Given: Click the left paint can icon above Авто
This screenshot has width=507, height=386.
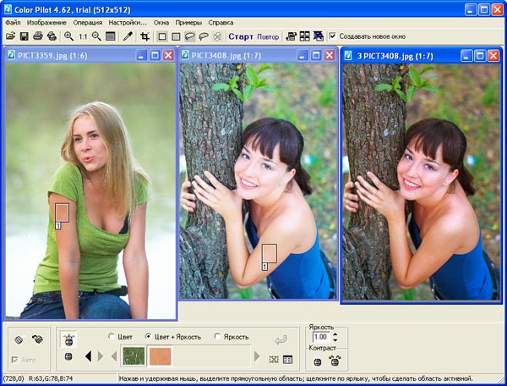Looking at the screenshot, I should click(x=19, y=339).
